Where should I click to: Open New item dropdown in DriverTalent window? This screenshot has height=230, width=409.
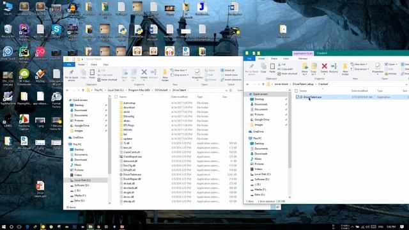click(x=179, y=70)
